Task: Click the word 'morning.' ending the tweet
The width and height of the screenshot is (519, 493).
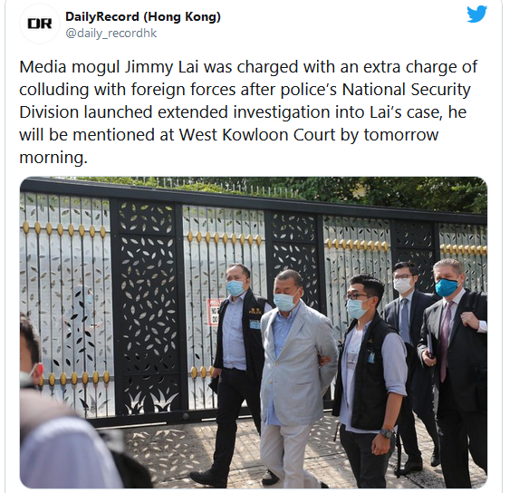Action: pos(53,158)
